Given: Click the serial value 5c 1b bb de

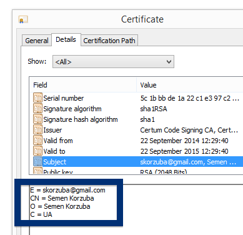Looking at the screenshot, I should tap(189, 98).
